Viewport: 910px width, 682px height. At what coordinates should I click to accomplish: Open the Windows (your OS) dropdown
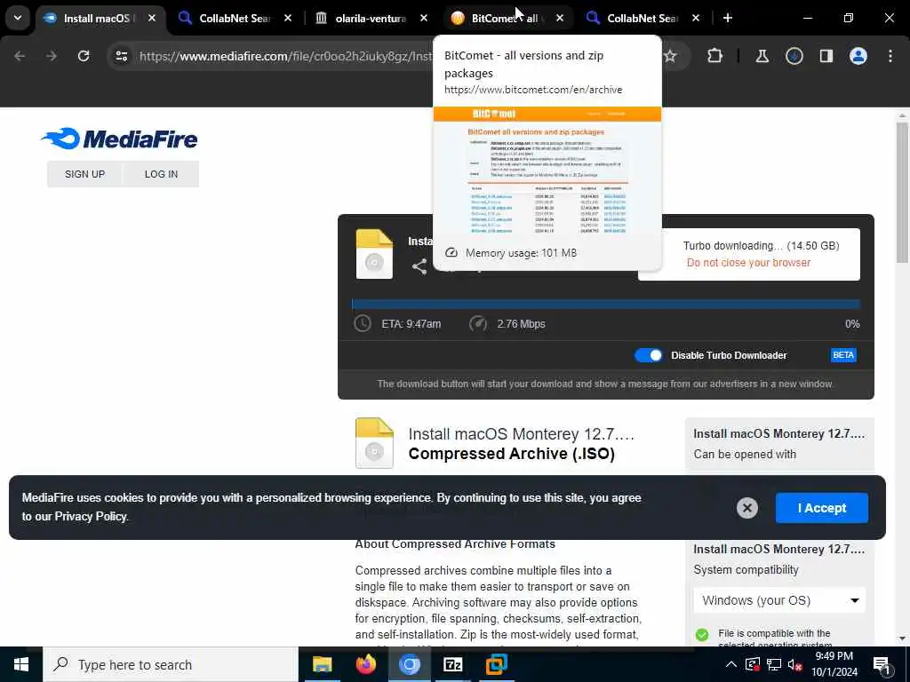[779, 600]
